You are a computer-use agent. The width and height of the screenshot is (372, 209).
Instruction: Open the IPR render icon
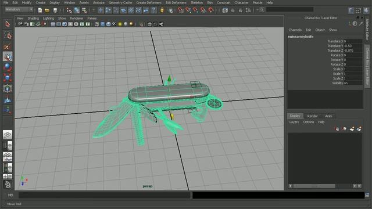pyautogui.click(x=240, y=10)
